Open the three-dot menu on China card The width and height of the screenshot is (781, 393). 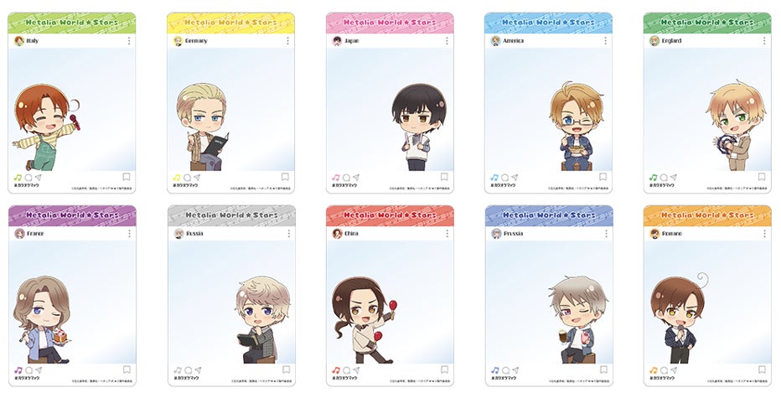(447, 234)
